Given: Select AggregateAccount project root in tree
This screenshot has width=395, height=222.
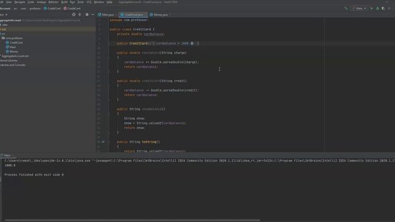Looking at the screenshot, I should 10,20.
